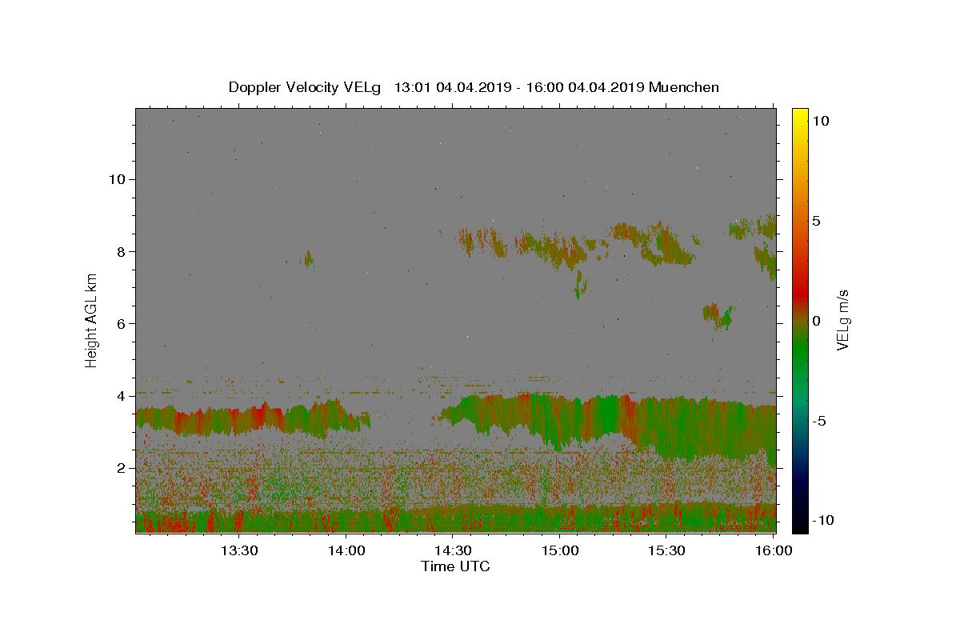Click the Time UTC axis title
The image size is (960, 640).
(455, 566)
